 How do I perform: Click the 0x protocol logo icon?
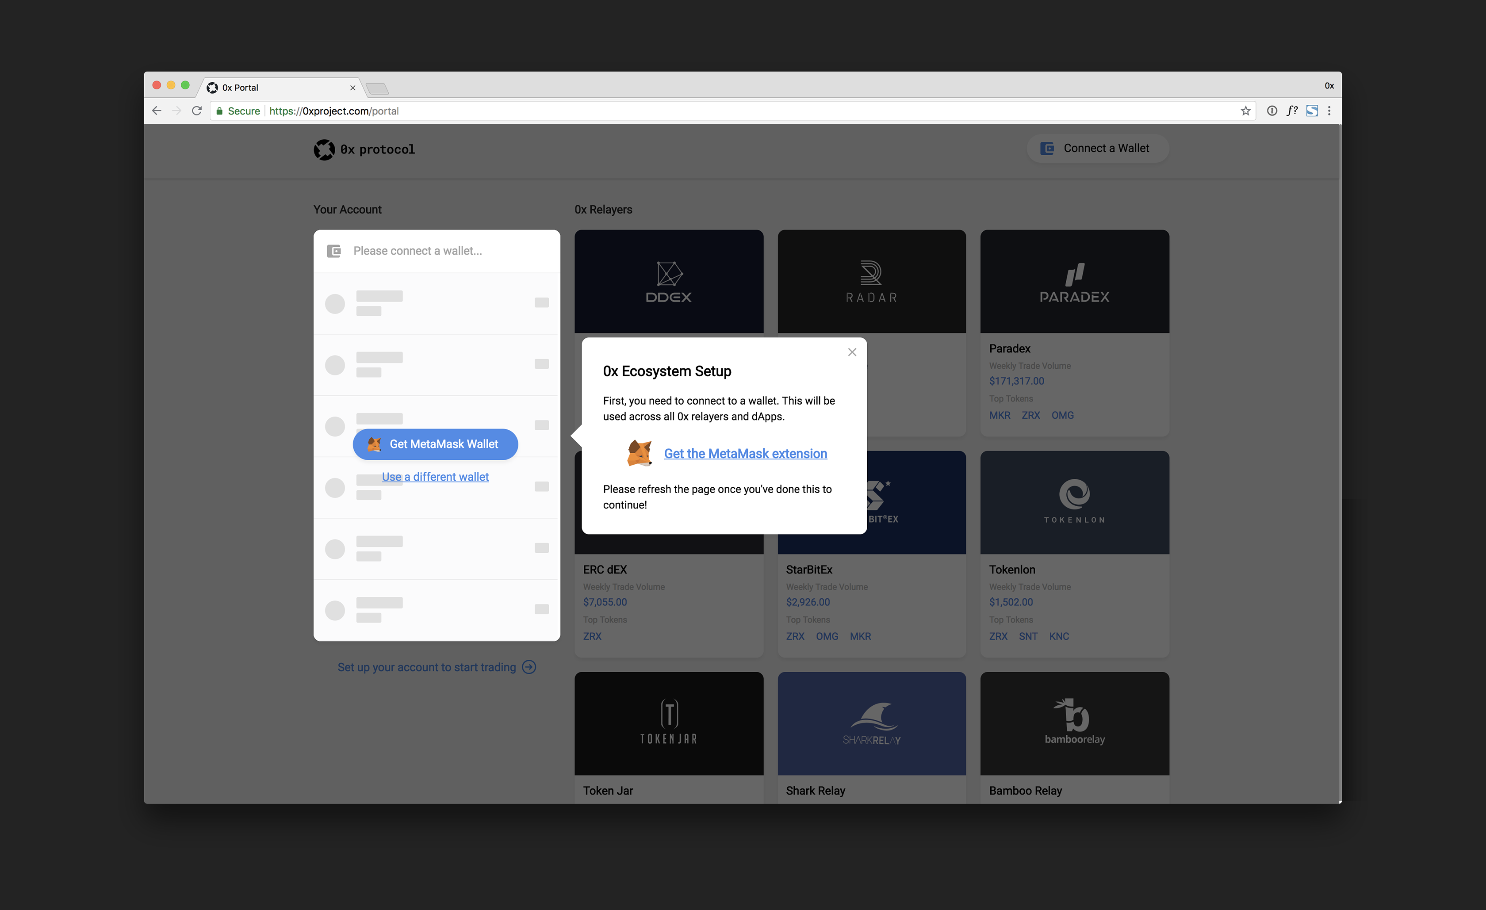click(x=324, y=149)
